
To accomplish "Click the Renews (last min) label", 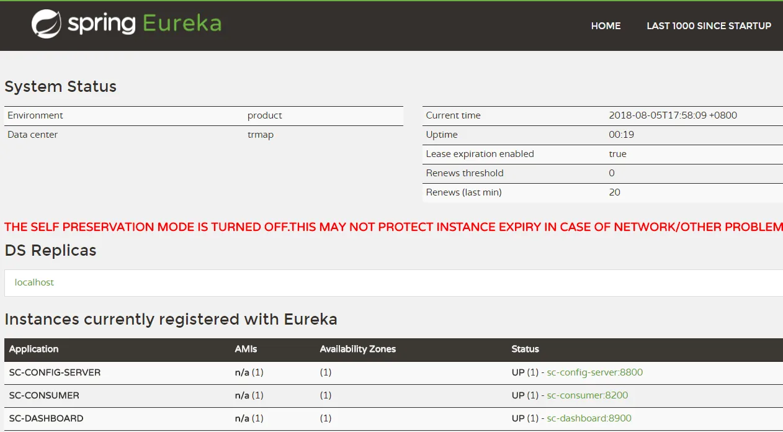I will point(463,192).
